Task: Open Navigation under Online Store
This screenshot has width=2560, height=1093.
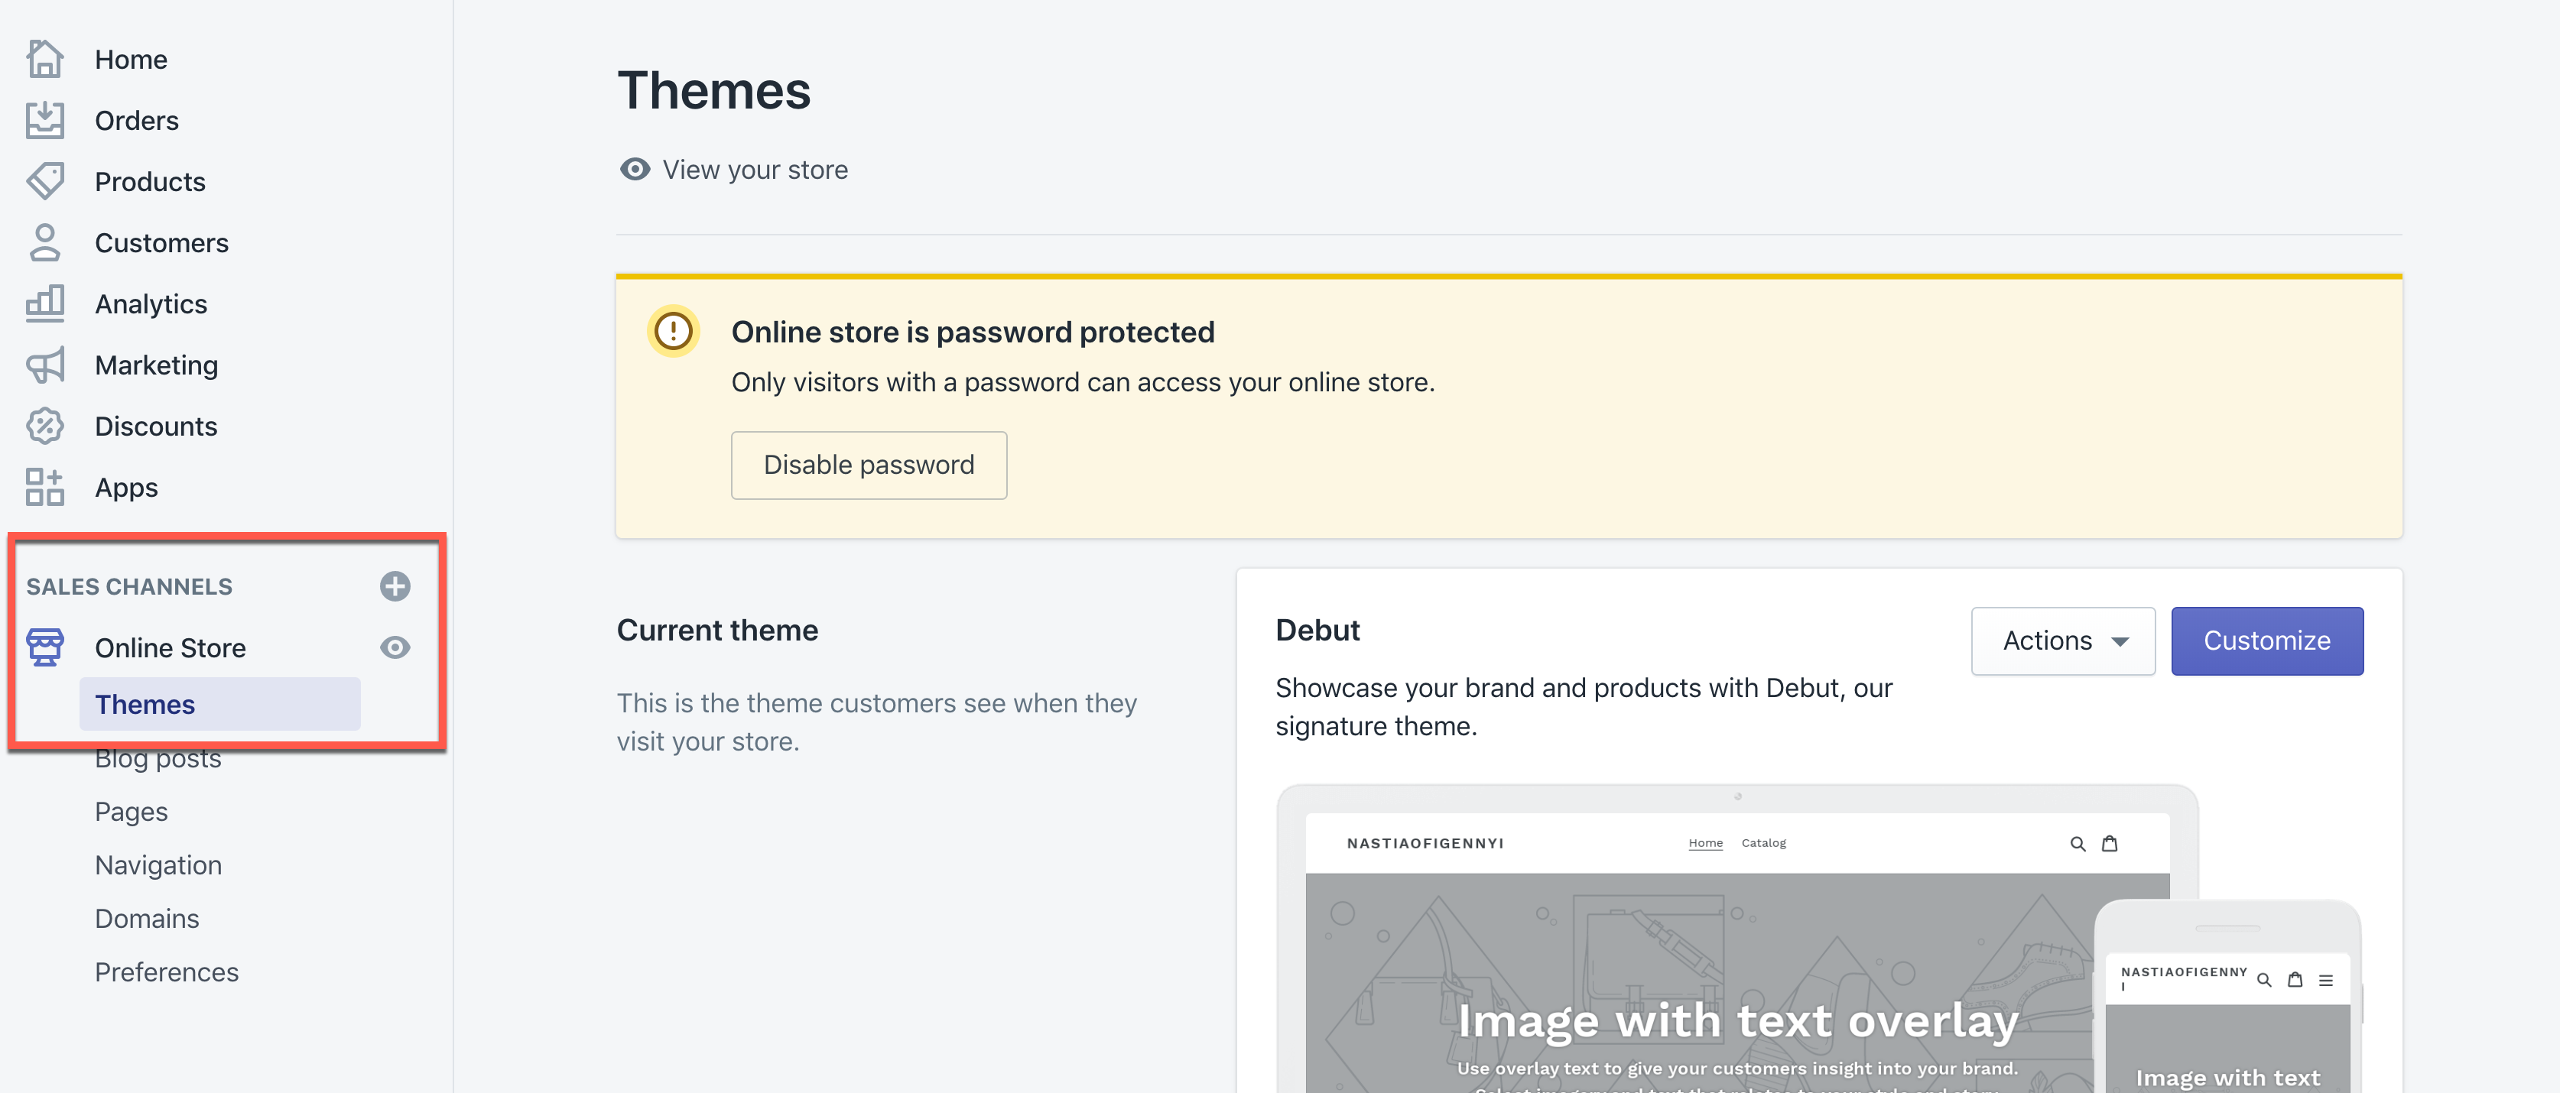Action: coord(158,865)
